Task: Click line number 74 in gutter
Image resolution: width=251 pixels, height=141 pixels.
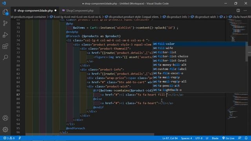Action: click(x=18, y=40)
